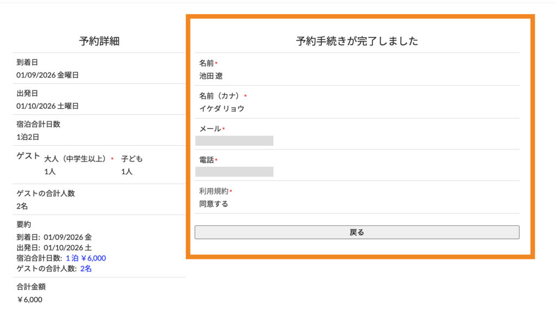
Task: Click the blue 2名 guest total
Action: [86, 268]
